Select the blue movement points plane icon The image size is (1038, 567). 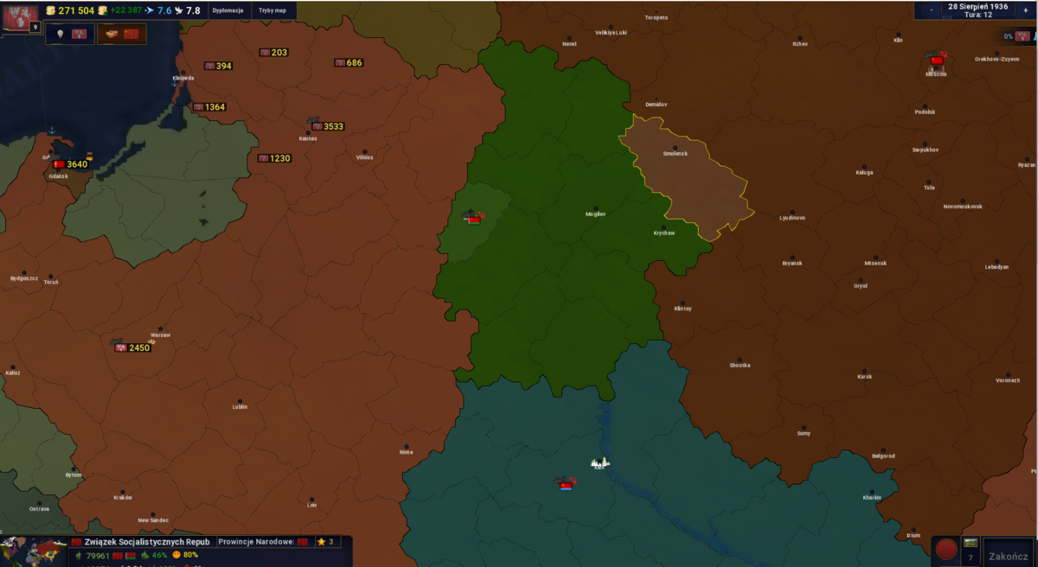[150, 10]
